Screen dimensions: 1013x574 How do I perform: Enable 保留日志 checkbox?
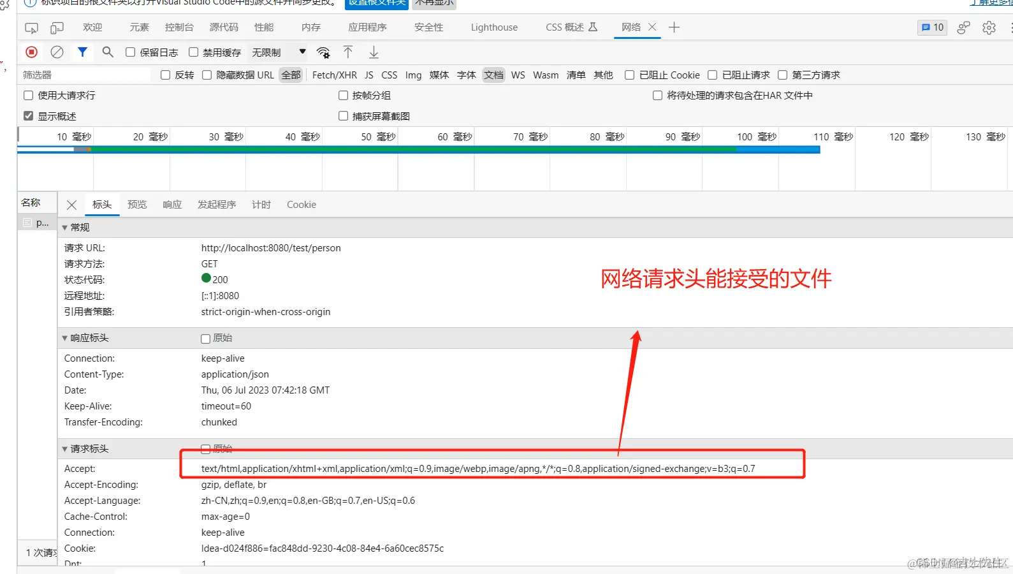(x=130, y=52)
